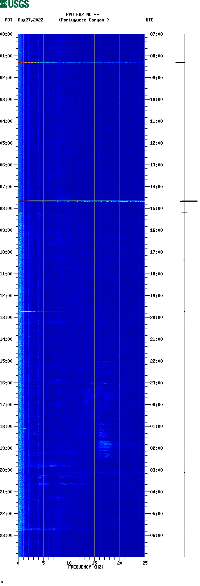Click the 'FREQUENCY (HZ)' axis label
The image size is (200, 586).
(86, 567)
